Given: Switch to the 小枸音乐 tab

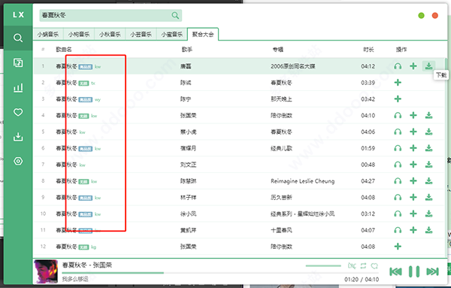Looking at the screenshot, I should pyautogui.click(x=79, y=35).
